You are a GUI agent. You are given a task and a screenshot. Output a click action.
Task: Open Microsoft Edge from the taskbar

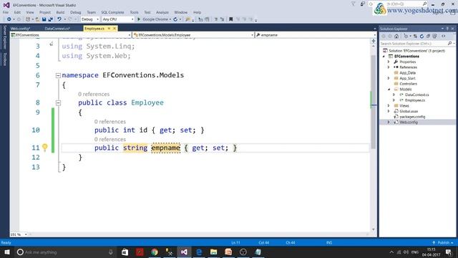click(199, 252)
